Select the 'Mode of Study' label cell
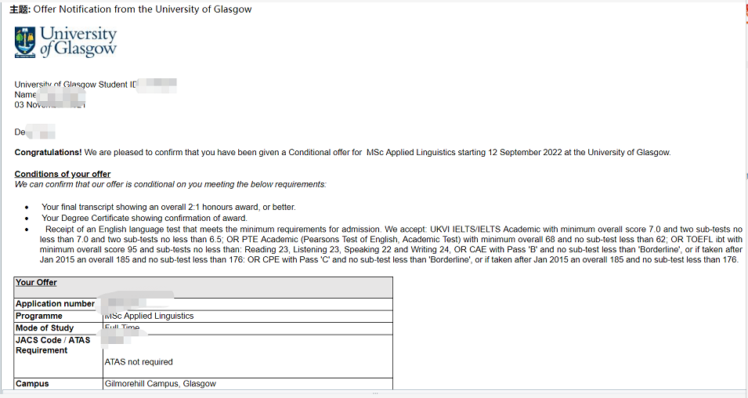748x398 pixels. (45, 328)
